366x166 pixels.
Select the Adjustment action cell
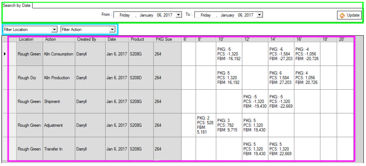(x=59, y=125)
